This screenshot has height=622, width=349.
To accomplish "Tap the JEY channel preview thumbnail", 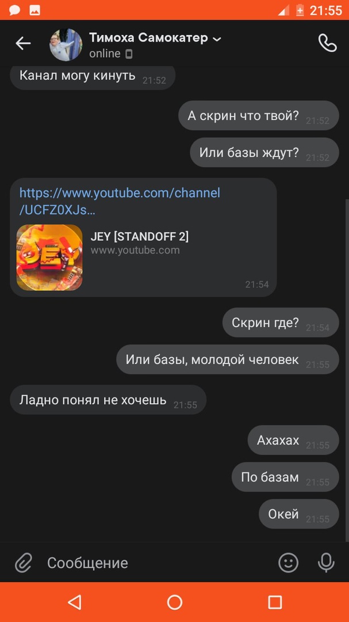I will (x=49, y=257).
